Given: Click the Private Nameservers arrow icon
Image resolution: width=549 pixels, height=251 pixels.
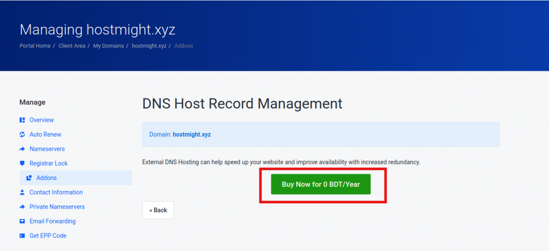Looking at the screenshot, I should (x=22, y=207).
